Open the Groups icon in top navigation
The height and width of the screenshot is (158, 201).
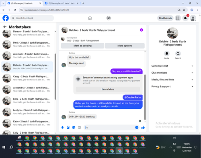(x=109, y=18)
